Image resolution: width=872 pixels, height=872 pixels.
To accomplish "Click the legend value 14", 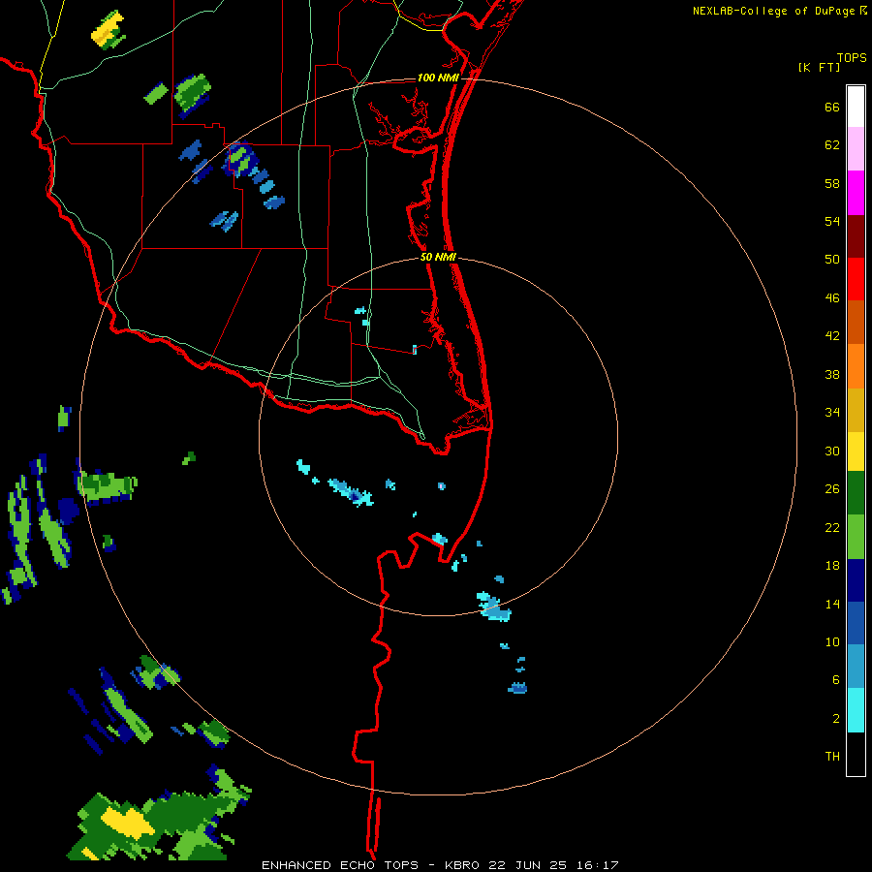I will (x=832, y=604).
